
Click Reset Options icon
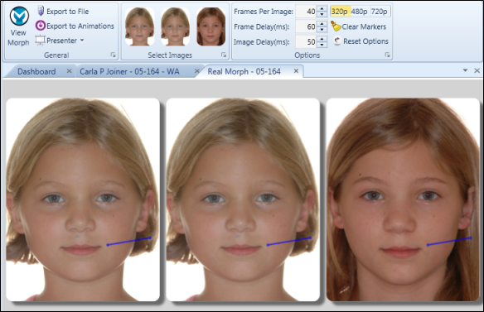tap(337, 41)
